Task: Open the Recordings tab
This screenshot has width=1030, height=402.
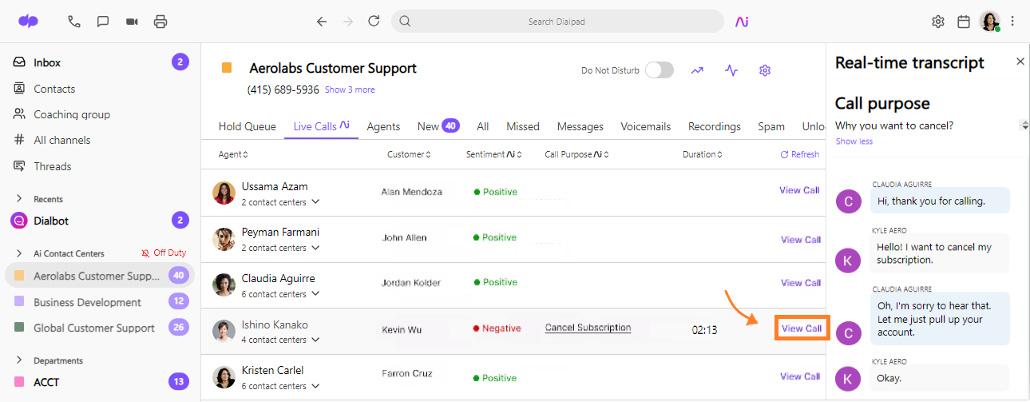Action: click(715, 126)
